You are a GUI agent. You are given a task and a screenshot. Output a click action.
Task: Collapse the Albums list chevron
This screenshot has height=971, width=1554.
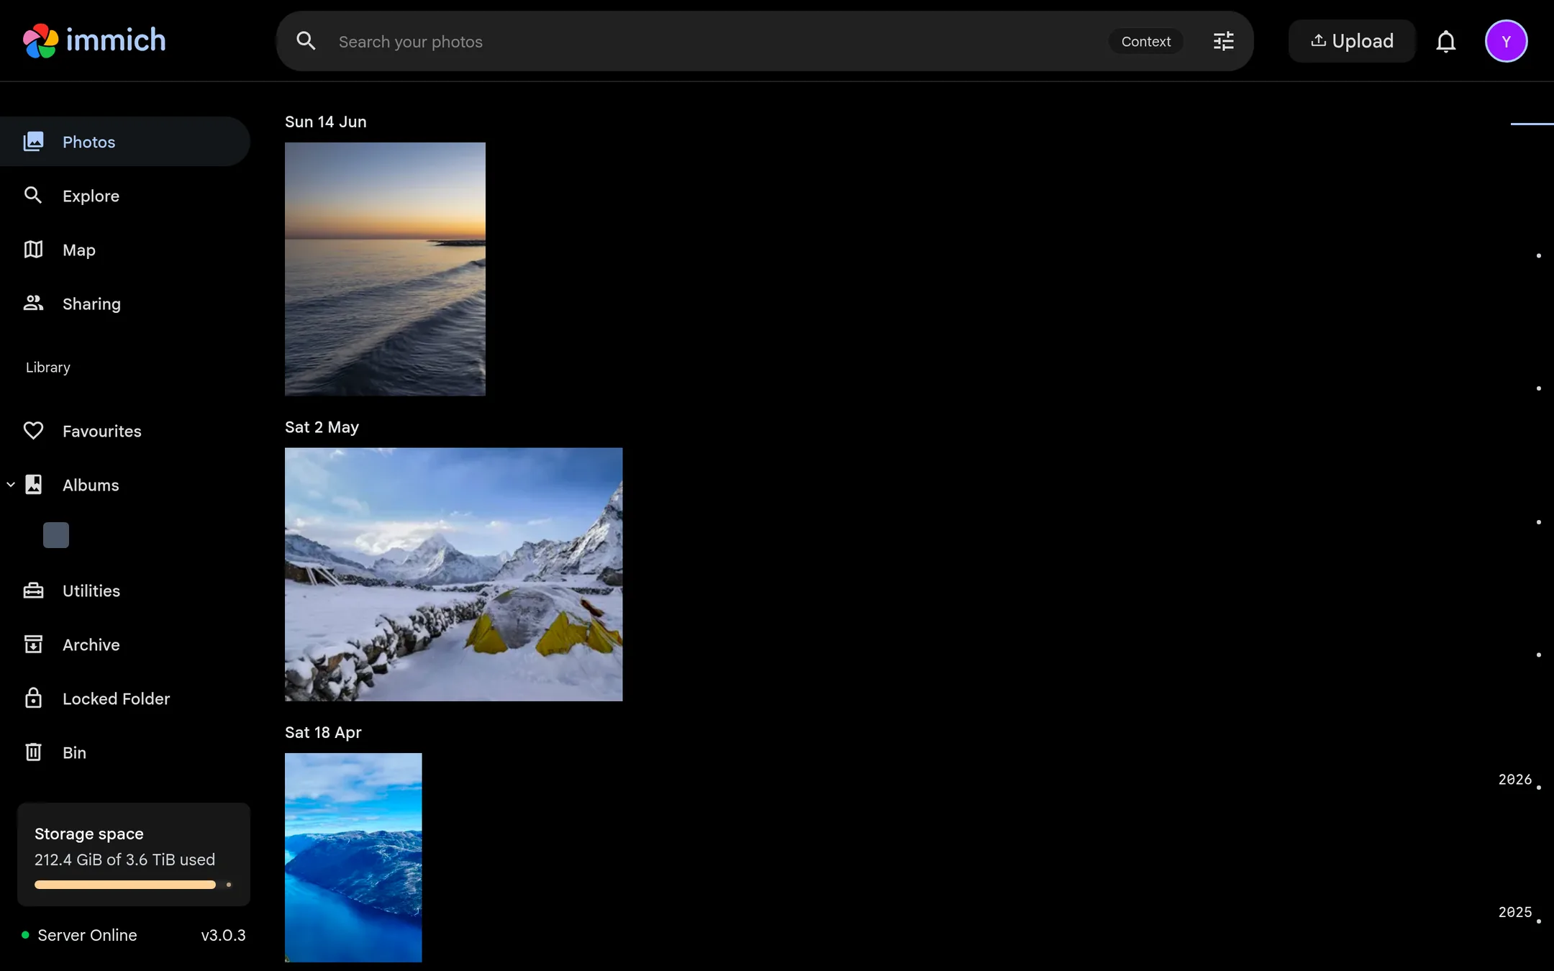11,485
